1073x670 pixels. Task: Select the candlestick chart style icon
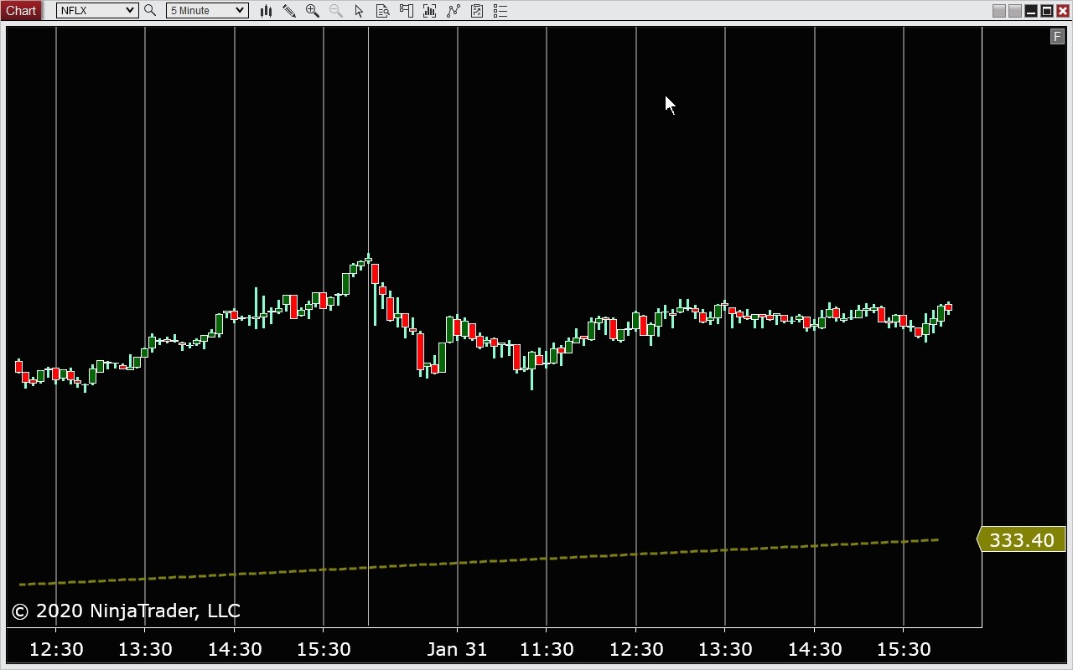(266, 10)
